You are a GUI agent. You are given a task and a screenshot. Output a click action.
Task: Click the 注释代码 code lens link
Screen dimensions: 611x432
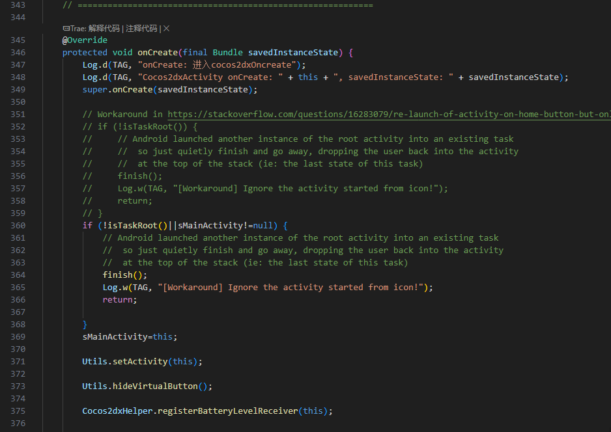click(x=141, y=29)
